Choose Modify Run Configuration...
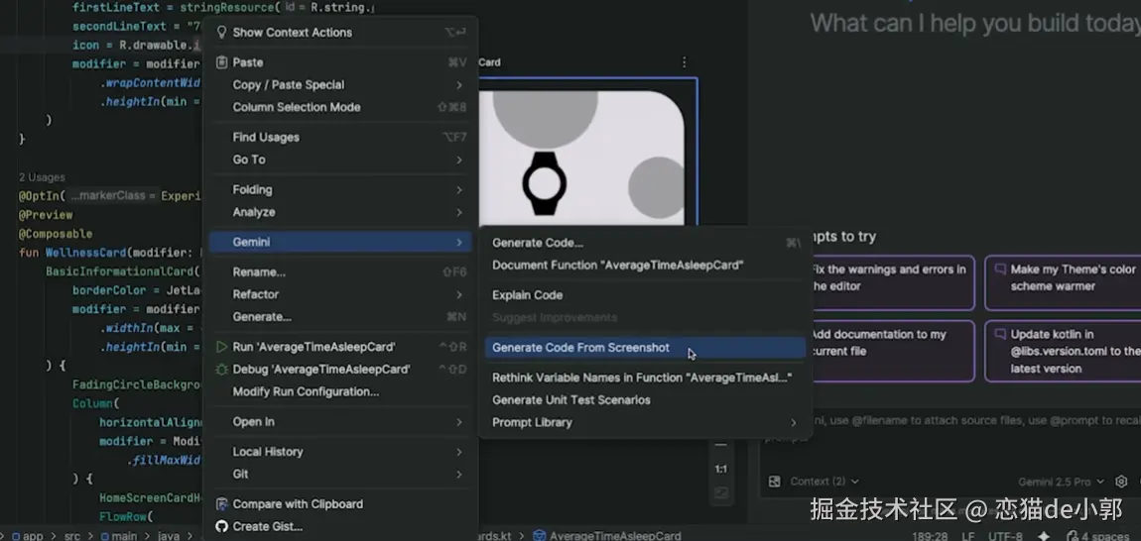 [x=340, y=392]
